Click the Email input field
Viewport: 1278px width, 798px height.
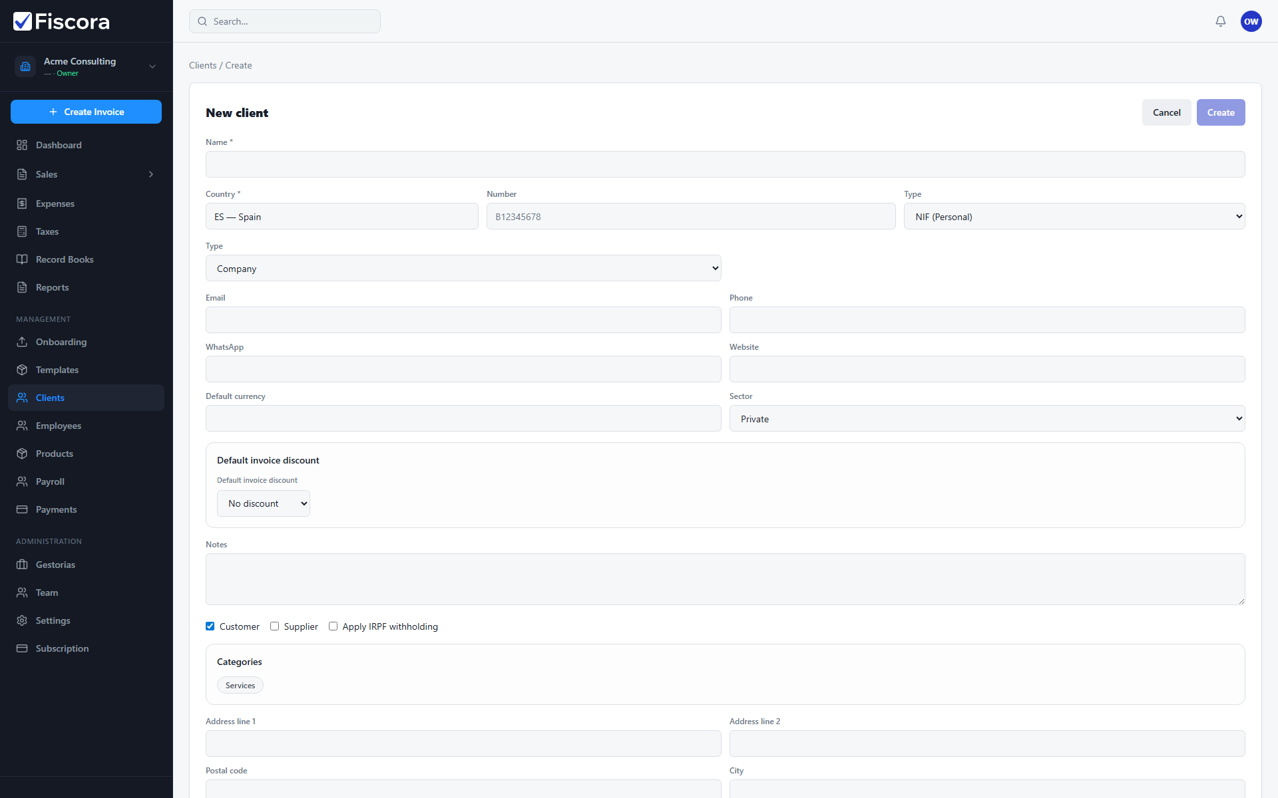click(x=463, y=320)
